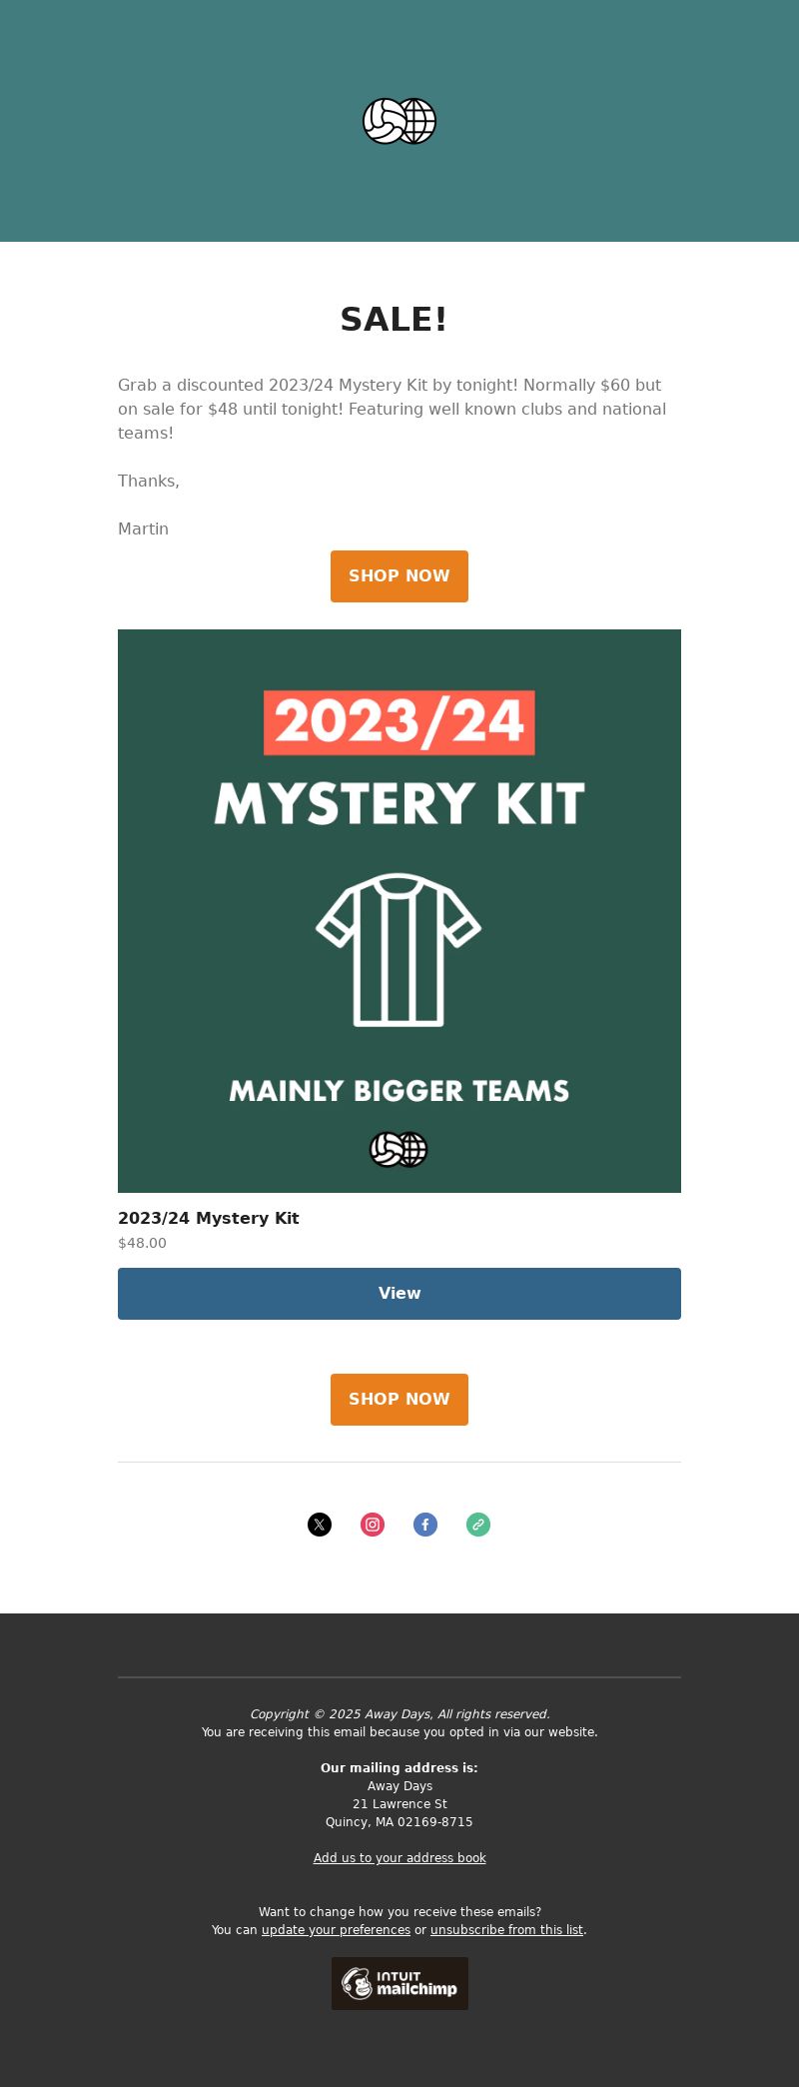
Task: Click the green website link icon
Action: (x=478, y=1525)
